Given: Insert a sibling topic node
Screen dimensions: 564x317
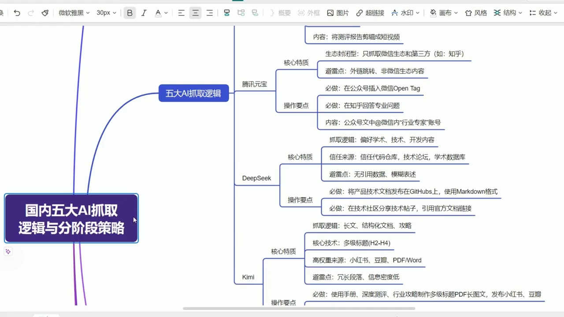Looking at the screenshot, I should coord(241,13).
